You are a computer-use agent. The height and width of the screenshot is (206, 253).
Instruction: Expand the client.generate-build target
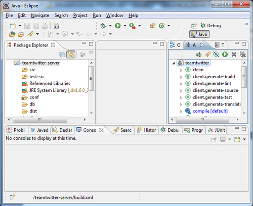[181, 77]
